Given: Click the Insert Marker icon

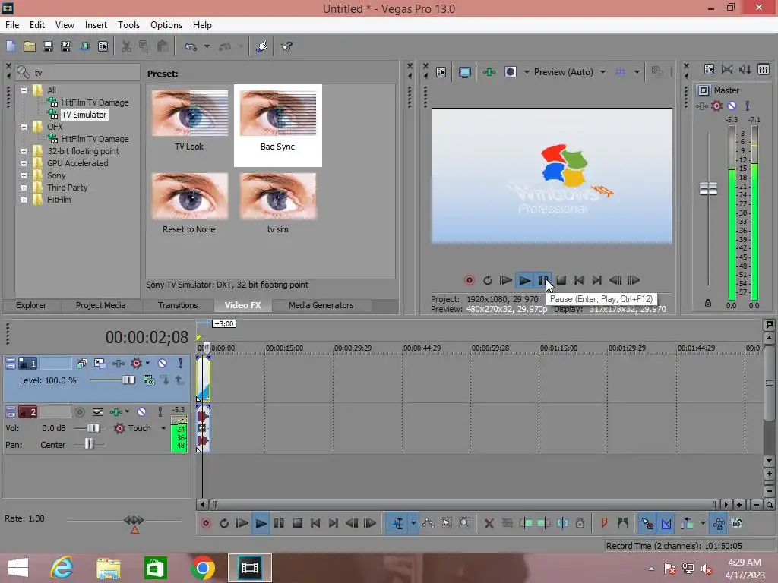Looking at the screenshot, I should point(604,524).
